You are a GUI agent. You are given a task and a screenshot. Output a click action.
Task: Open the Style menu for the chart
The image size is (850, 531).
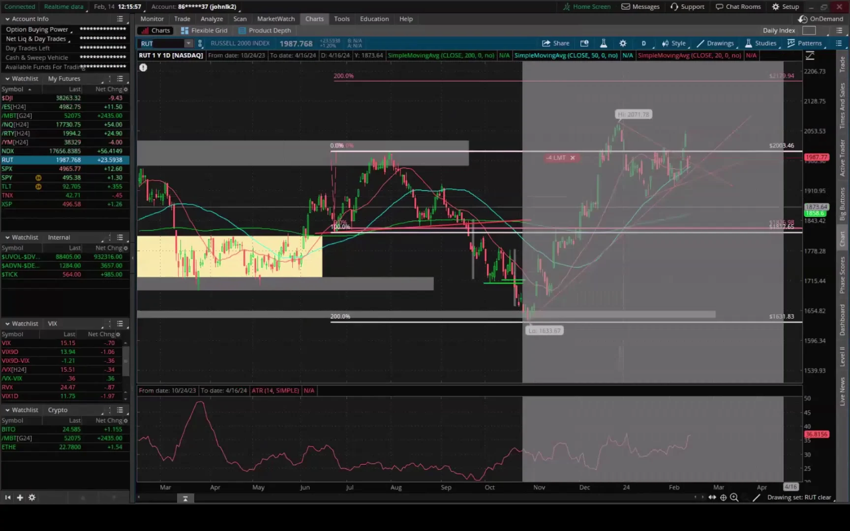674,43
